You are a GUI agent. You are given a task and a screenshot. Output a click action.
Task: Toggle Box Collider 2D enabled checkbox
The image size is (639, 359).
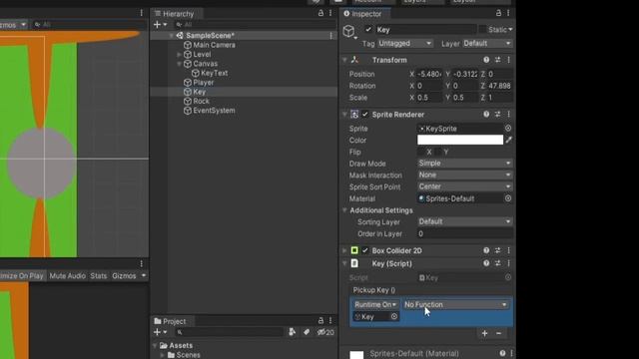pyautogui.click(x=365, y=250)
